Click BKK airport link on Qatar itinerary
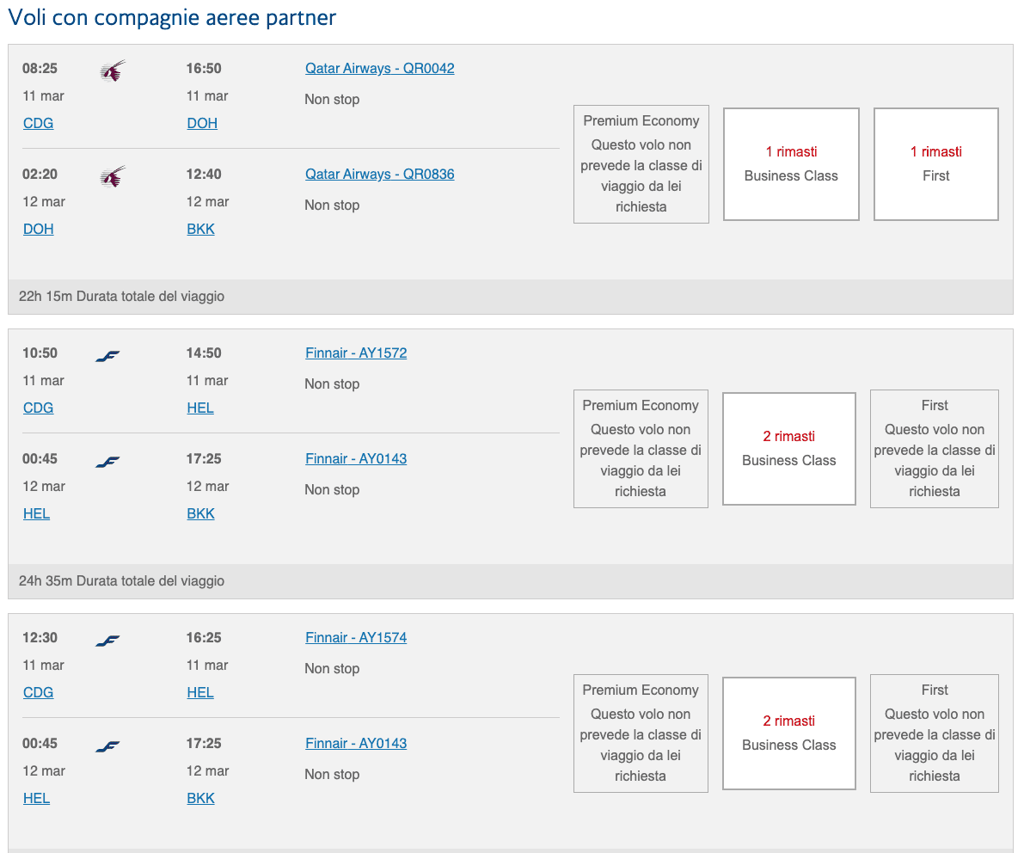 pyautogui.click(x=200, y=230)
